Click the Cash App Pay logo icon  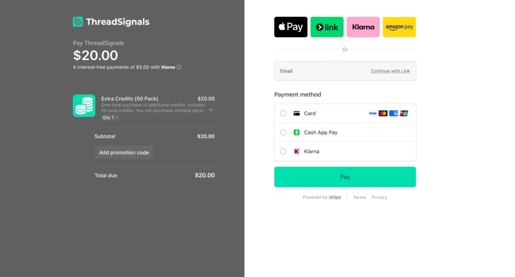297,133
